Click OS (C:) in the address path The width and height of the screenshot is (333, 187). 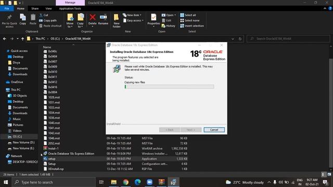[x=55, y=39]
